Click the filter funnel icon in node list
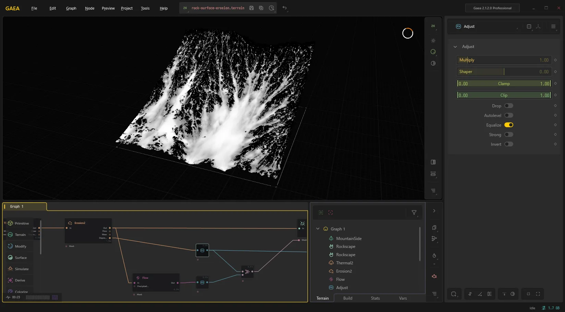Screen dimensions: 565x312 [x=414, y=213]
